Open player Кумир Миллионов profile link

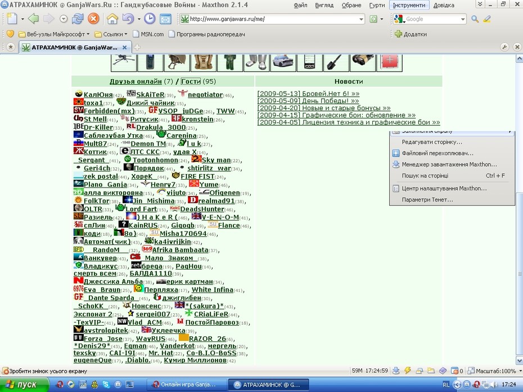click(x=195, y=361)
